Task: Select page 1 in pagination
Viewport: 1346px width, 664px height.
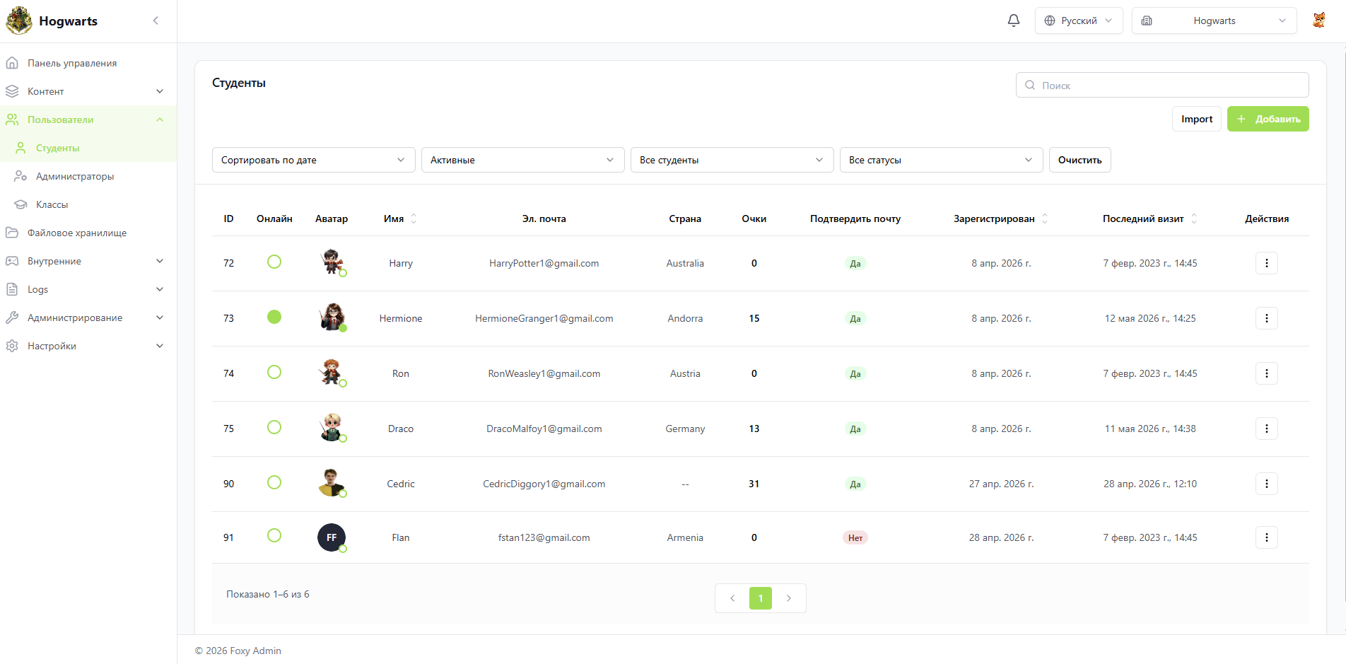Action: [761, 598]
